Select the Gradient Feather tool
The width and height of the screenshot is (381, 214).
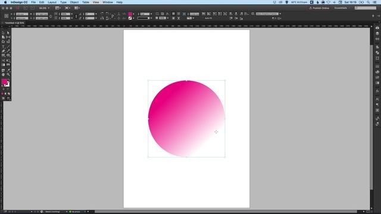[x=8, y=65]
